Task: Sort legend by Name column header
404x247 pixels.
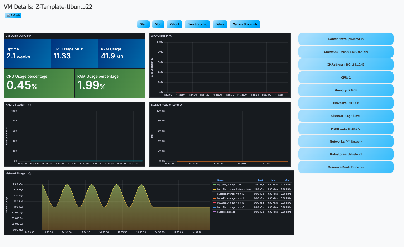Action: point(220,180)
